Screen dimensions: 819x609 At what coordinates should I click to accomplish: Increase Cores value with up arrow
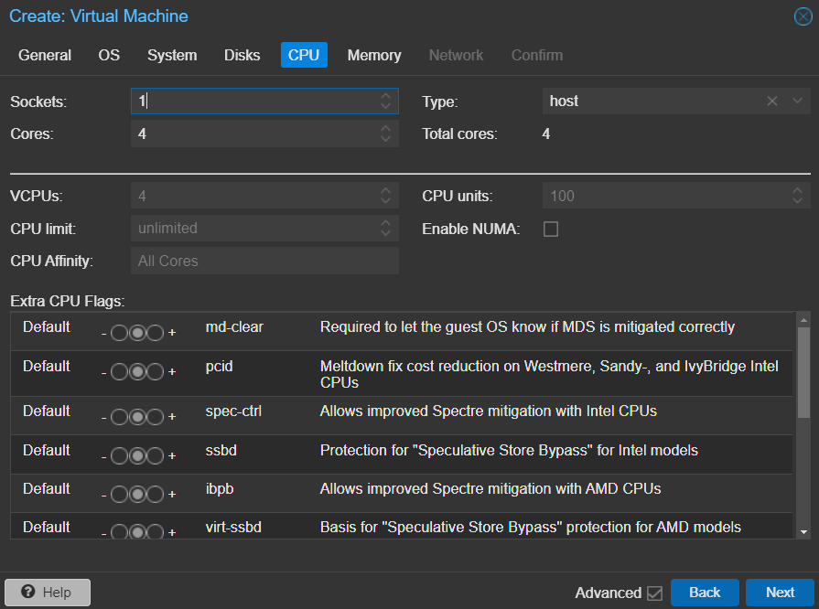tap(385, 128)
